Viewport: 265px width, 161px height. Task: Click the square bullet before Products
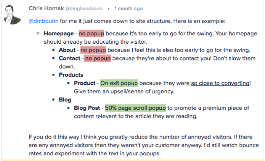pyautogui.click(x=54, y=75)
